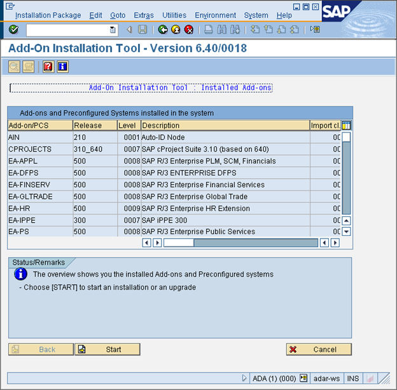The width and height of the screenshot is (397, 390).
Task: Click the Find Next binoculars icon
Action: point(235,30)
